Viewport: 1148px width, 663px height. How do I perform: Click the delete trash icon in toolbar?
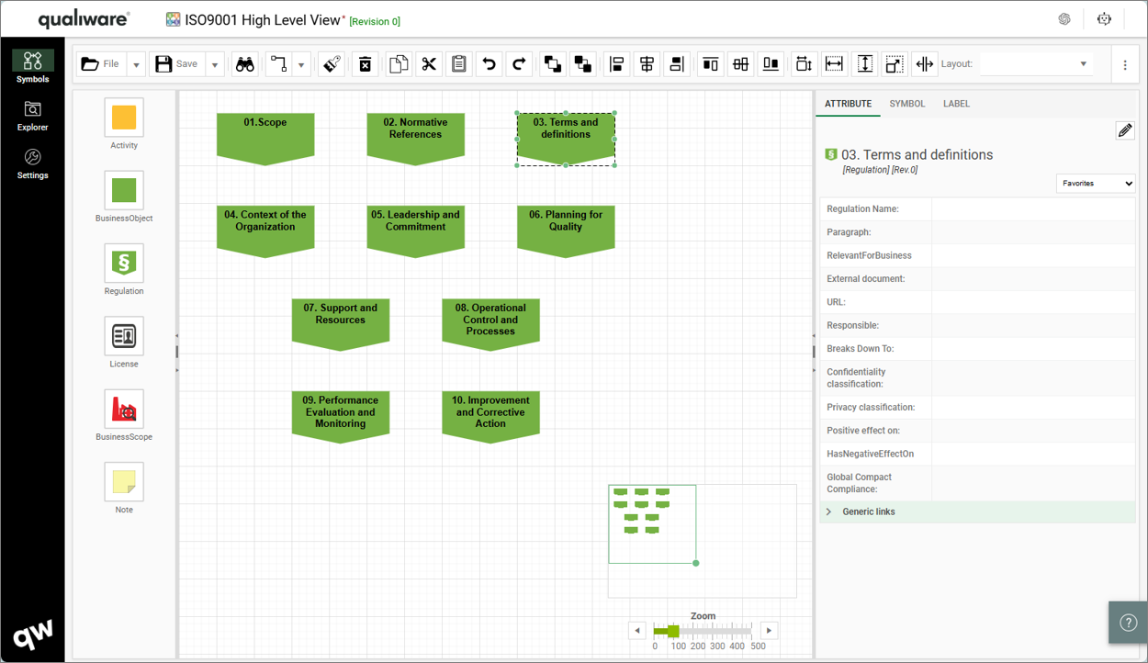pos(366,64)
